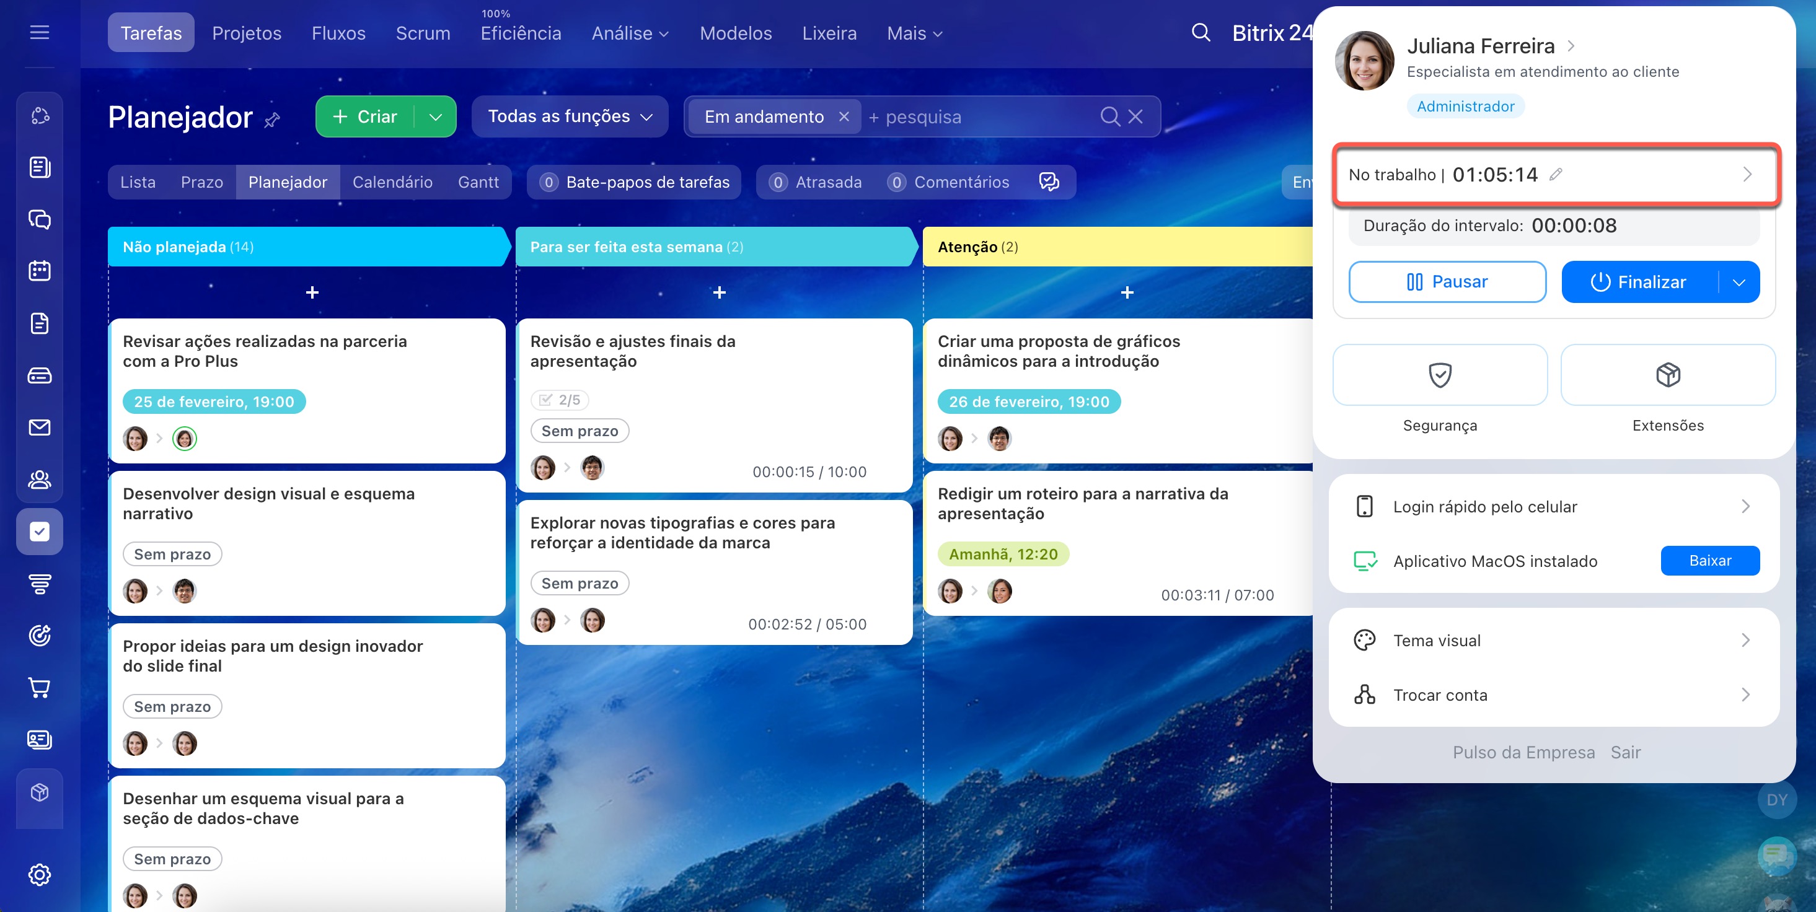Click the search magnifier in top bar

coord(1201,32)
